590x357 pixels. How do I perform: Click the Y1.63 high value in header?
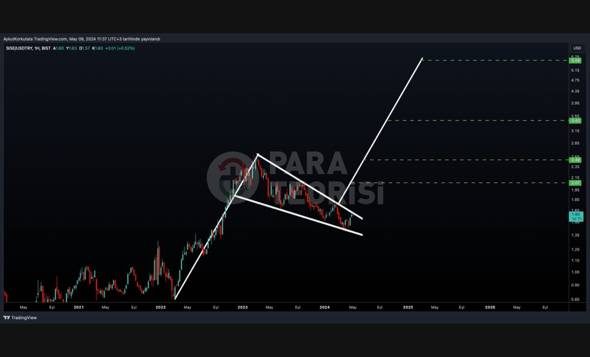[72, 48]
